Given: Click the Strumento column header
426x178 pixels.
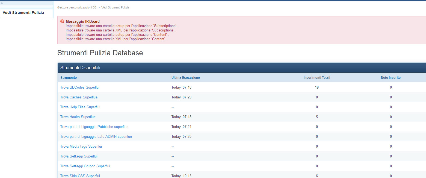Looking at the screenshot, I should click(x=69, y=78).
